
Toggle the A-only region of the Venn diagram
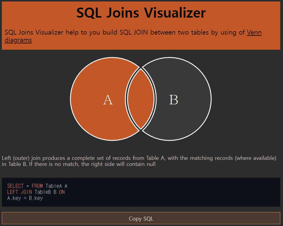(x=97, y=99)
